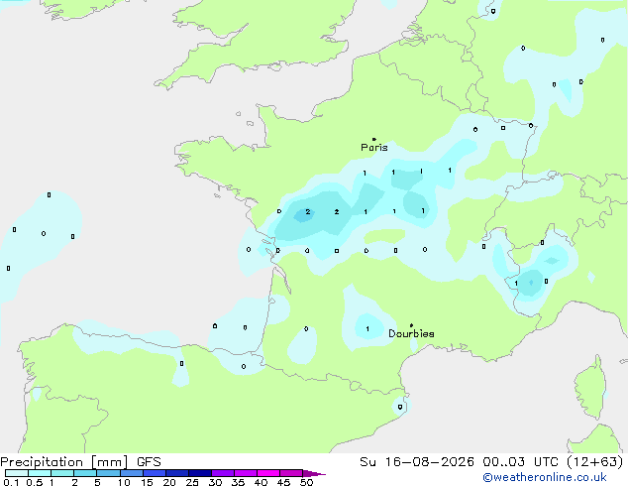Pick the 1–2 mm legend swatch
Viewport: 628px width, 486px height.
click(62, 473)
